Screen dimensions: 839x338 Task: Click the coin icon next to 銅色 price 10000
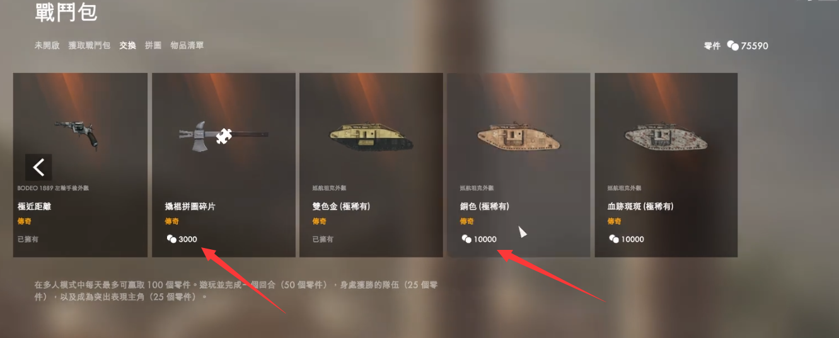[x=466, y=239]
